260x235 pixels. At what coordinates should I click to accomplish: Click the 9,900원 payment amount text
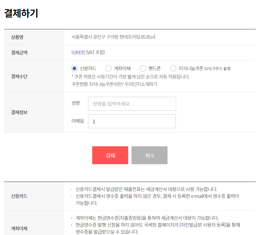(78, 53)
